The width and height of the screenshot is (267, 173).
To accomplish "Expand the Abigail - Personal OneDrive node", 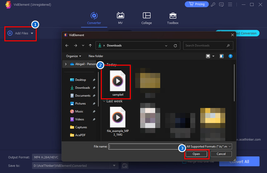I will (66, 64).
